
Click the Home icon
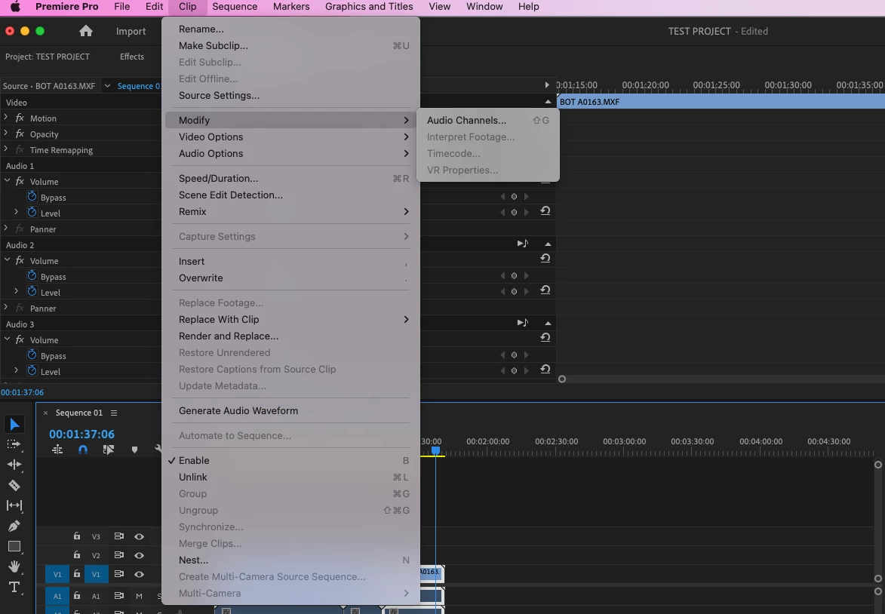click(86, 31)
